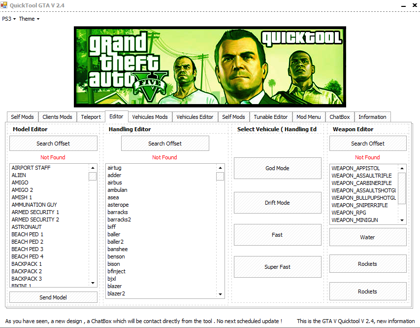Click the lower Rockets button
Screen dimensions: 420x328
pos(368,292)
